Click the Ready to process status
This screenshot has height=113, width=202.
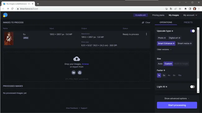click(131, 34)
